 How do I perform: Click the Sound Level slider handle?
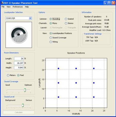click(x=23, y=105)
